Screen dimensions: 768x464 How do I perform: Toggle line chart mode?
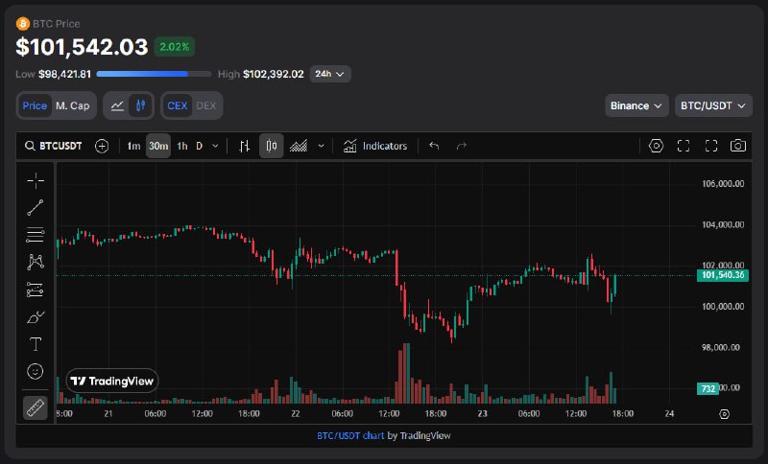click(x=117, y=105)
